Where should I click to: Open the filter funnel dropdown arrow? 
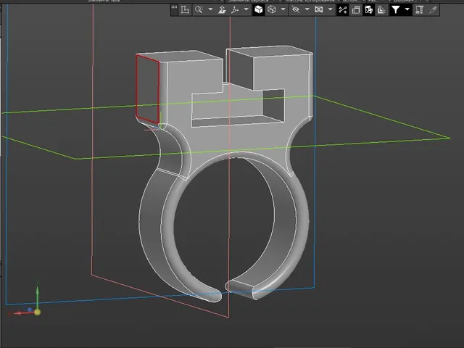point(407,9)
